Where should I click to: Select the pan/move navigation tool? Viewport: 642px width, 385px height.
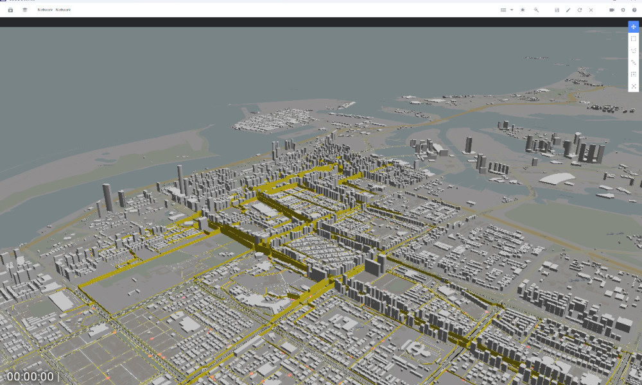coord(634,26)
